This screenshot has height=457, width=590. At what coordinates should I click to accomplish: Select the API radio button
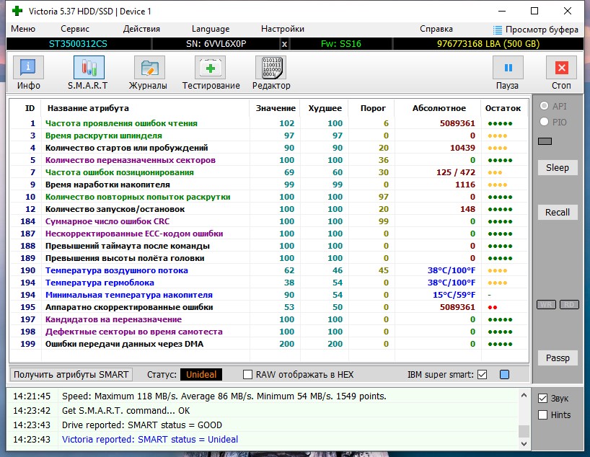point(544,106)
